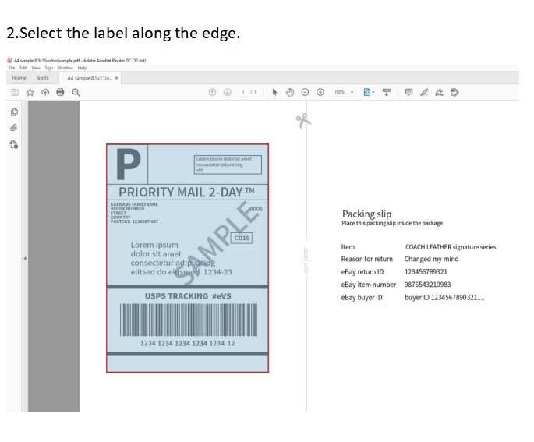
Task: Activate the hand pan tool
Action: (x=290, y=92)
